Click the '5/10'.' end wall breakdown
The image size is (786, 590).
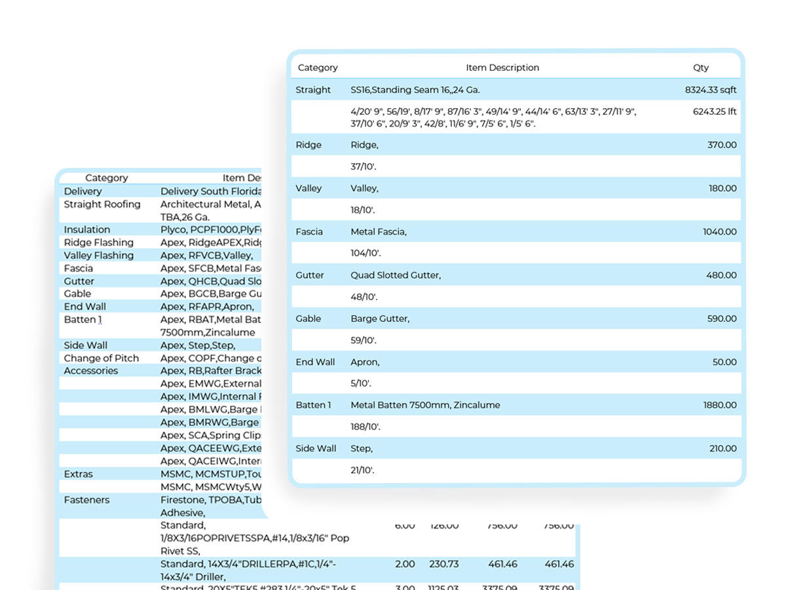[361, 383]
